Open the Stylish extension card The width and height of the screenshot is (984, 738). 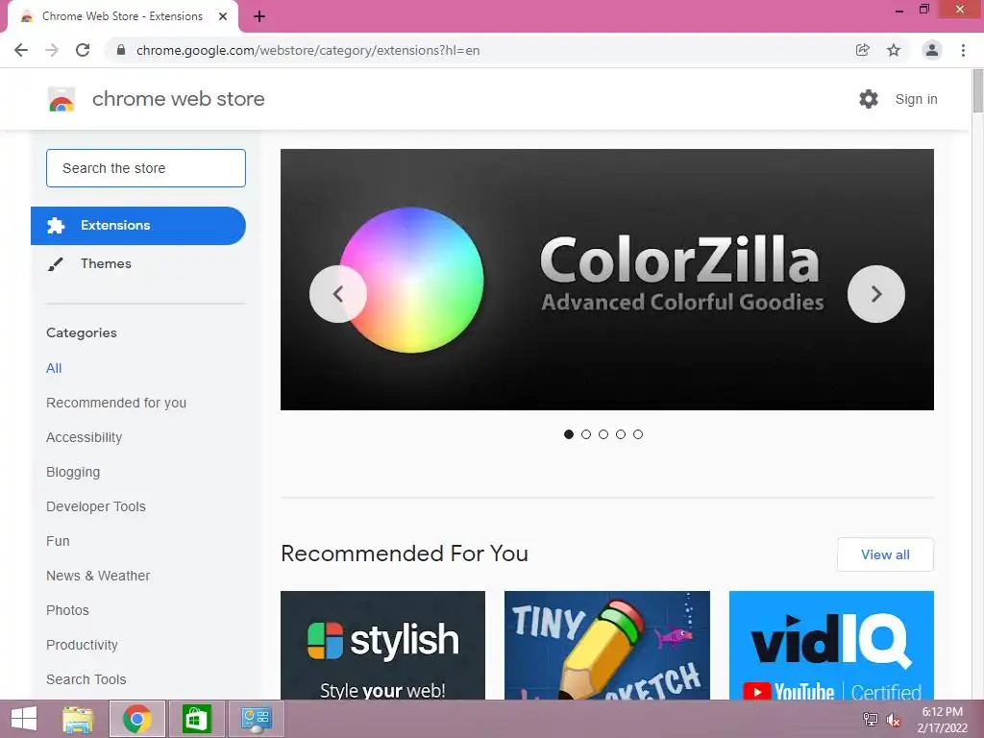tap(382, 645)
